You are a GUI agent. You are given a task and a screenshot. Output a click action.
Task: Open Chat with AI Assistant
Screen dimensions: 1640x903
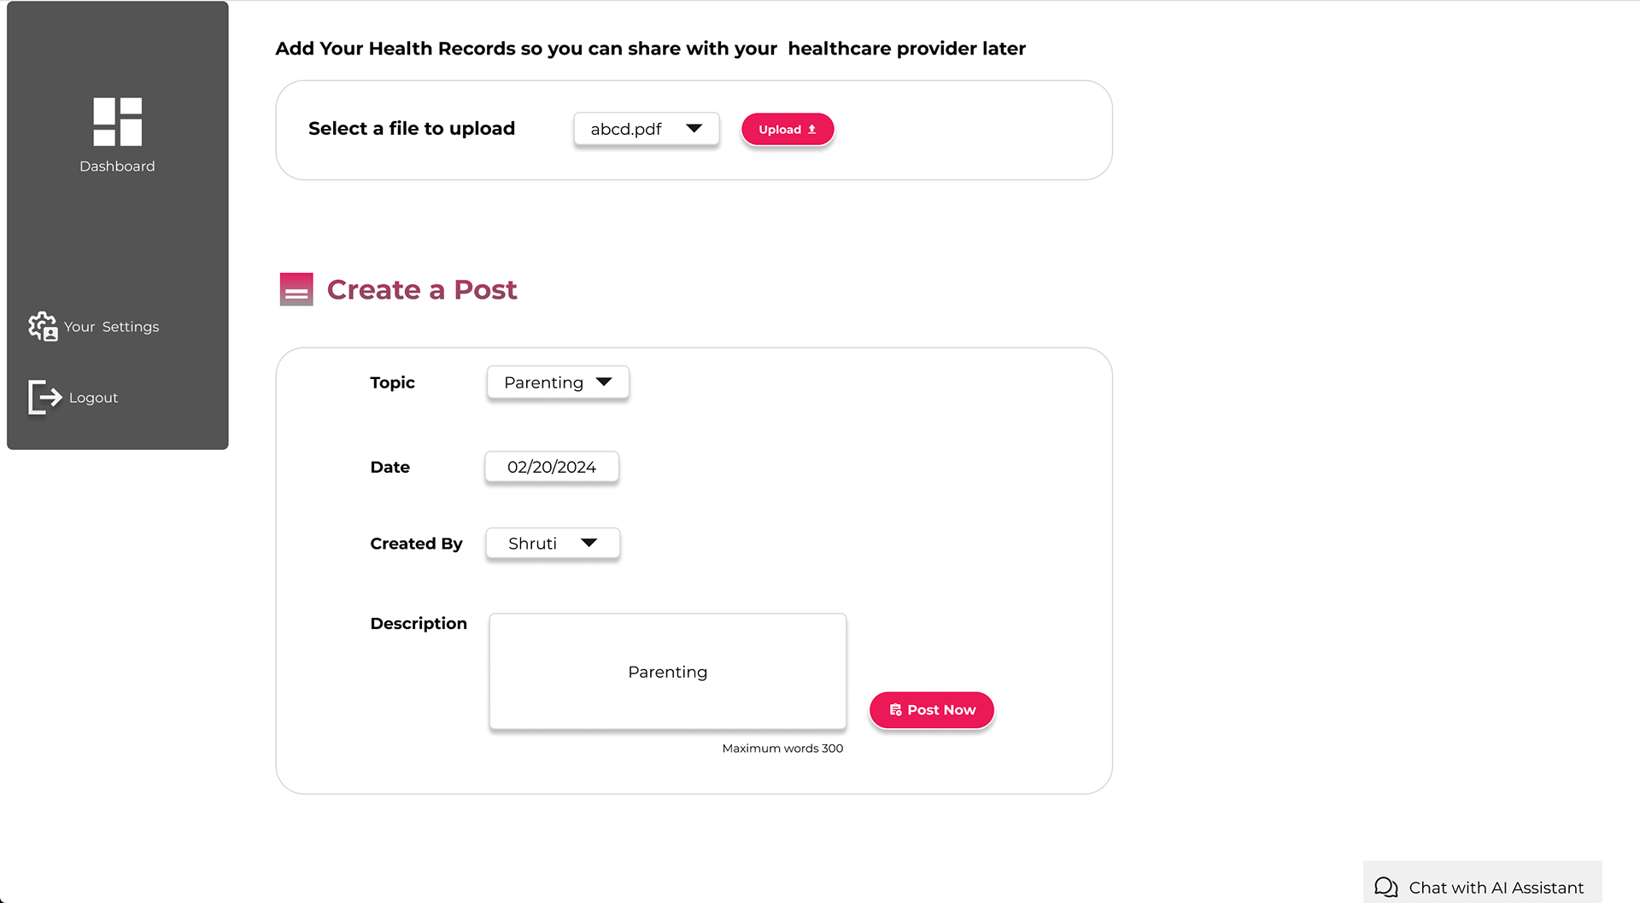[x=1496, y=888]
